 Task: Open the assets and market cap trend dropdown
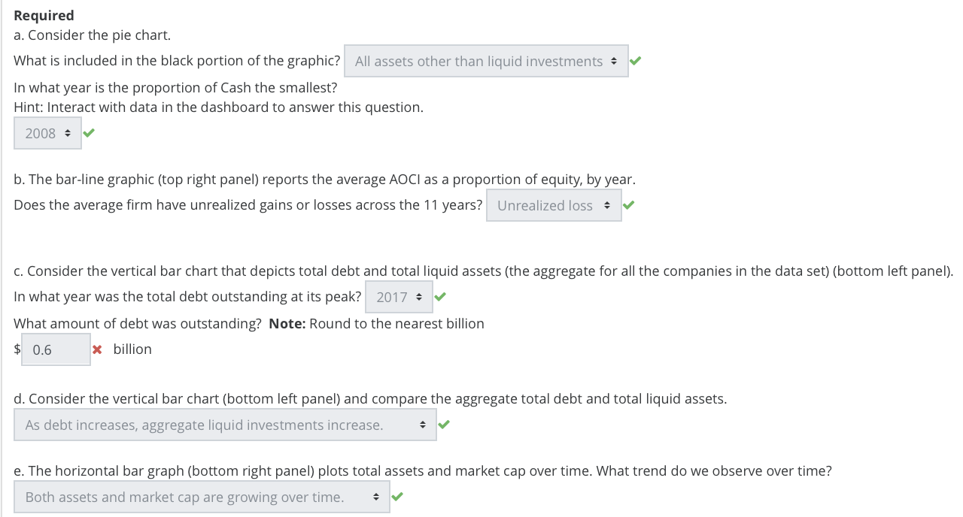(202, 496)
